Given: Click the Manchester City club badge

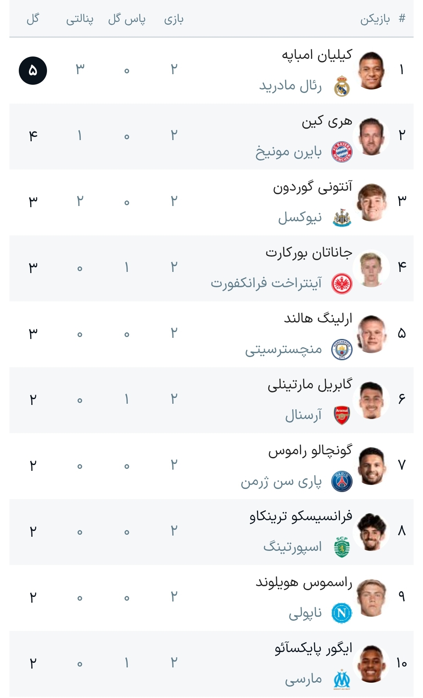Looking at the screenshot, I should 342,350.
